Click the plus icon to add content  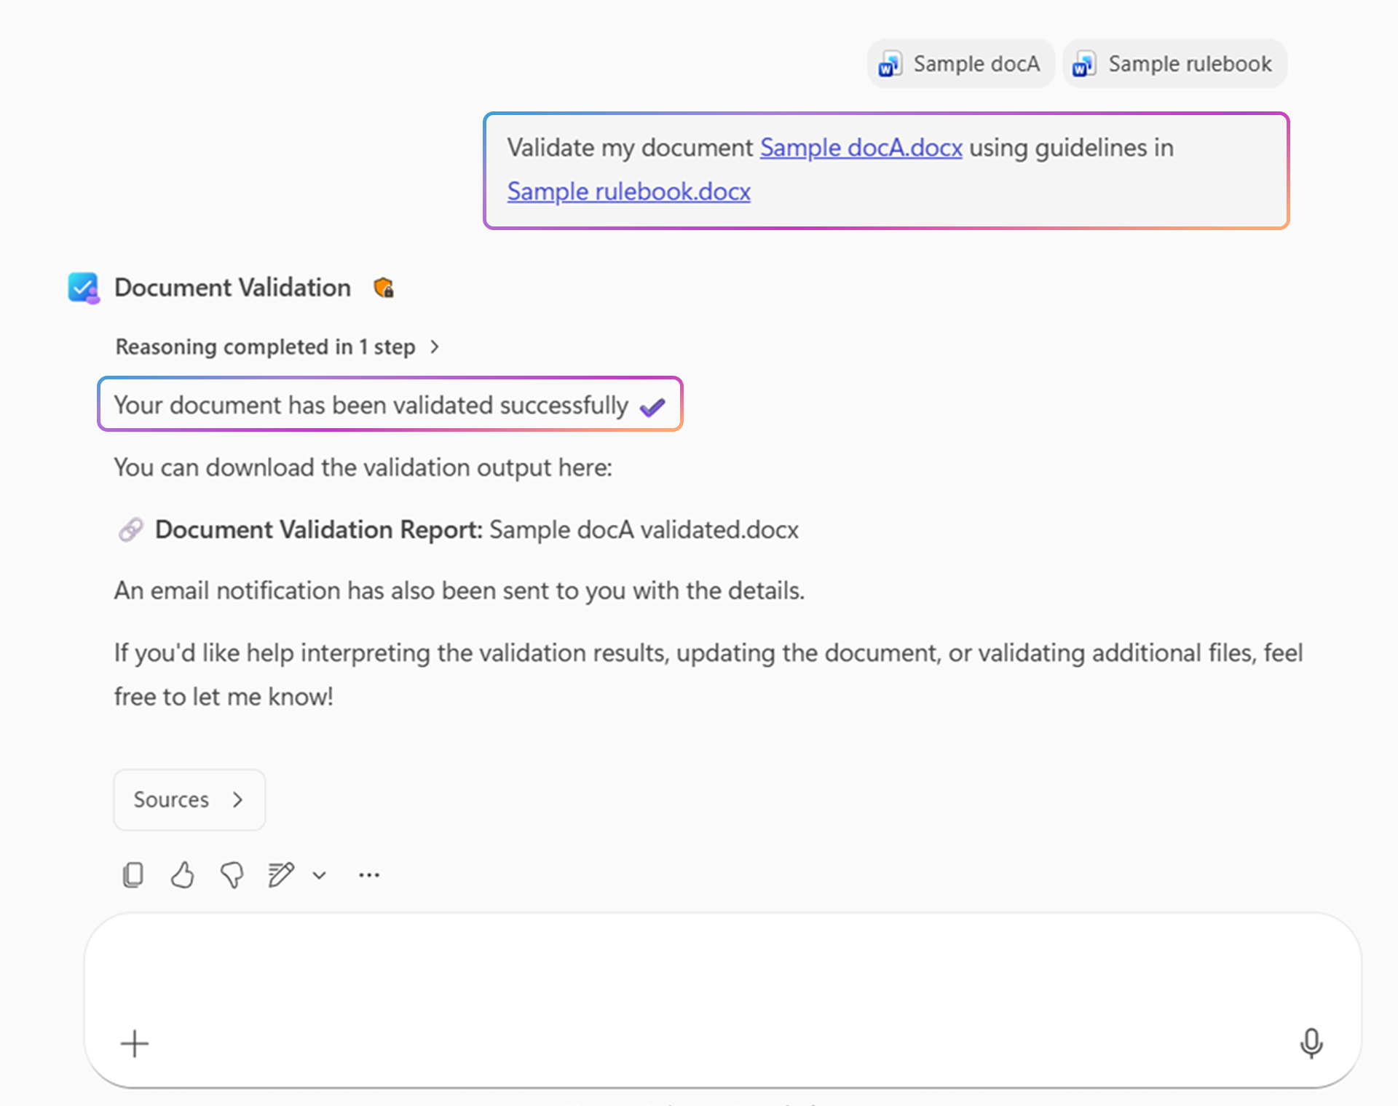tap(135, 1043)
